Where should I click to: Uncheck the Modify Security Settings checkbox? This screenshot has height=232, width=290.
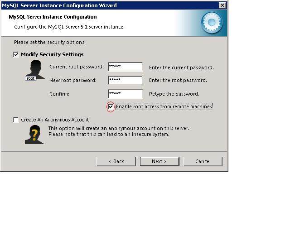click(x=16, y=54)
